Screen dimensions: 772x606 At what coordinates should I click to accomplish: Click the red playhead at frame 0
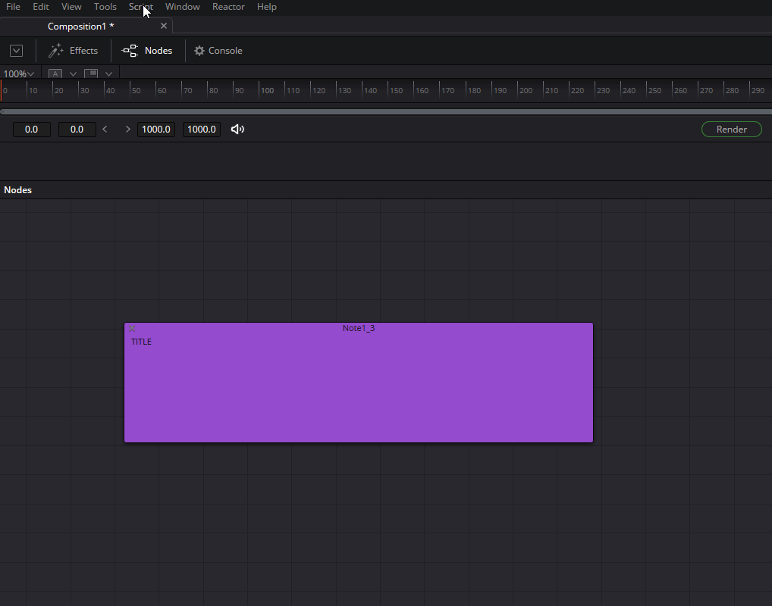[x=2, y=91]
